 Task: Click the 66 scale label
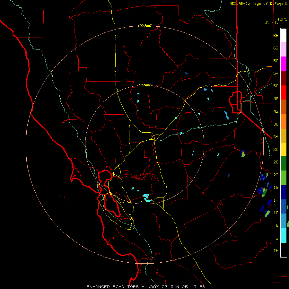click(276, 35)
